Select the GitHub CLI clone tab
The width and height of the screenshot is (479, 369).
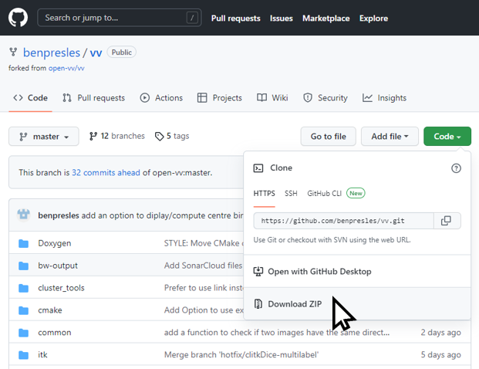(324, 194)
